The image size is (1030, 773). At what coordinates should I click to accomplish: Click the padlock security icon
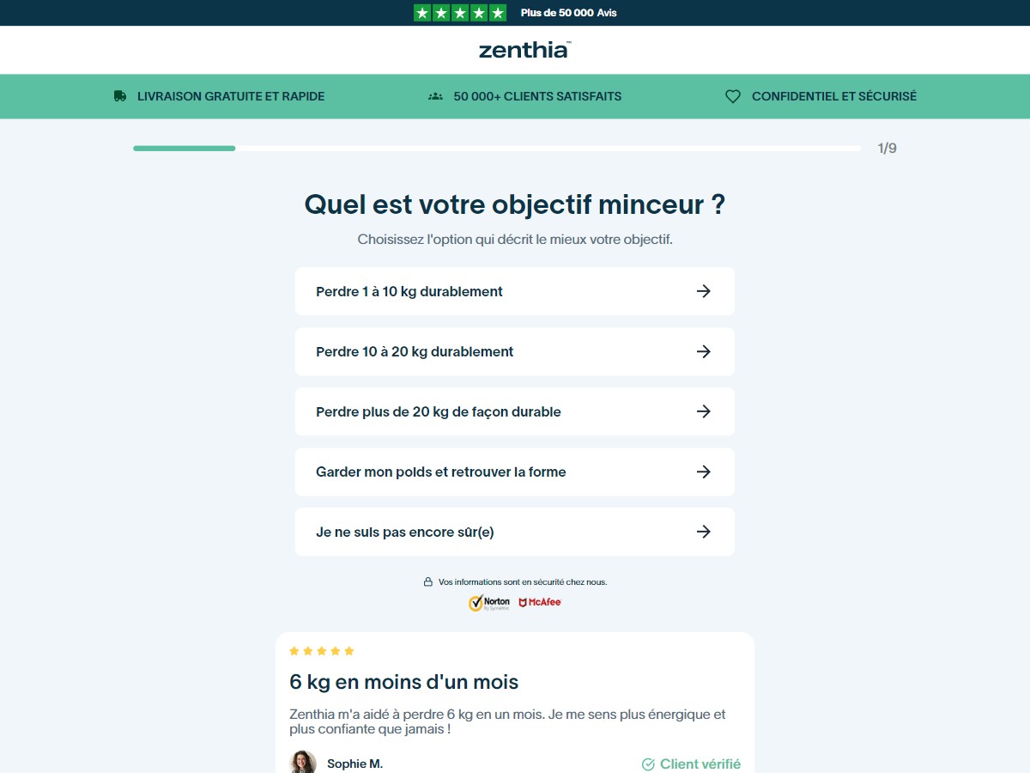[x=428, y=581]
